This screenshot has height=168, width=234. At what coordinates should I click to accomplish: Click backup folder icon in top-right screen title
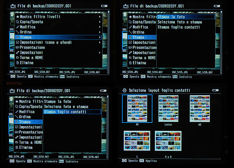tap(126, 6)
